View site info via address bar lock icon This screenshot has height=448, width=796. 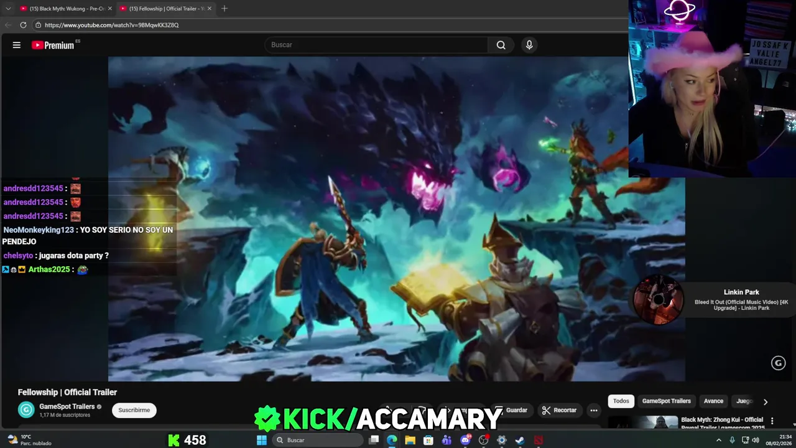click(x=38, y=25)
